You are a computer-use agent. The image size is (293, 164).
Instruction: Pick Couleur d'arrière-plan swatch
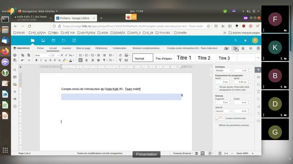click(x=219, y=118)
